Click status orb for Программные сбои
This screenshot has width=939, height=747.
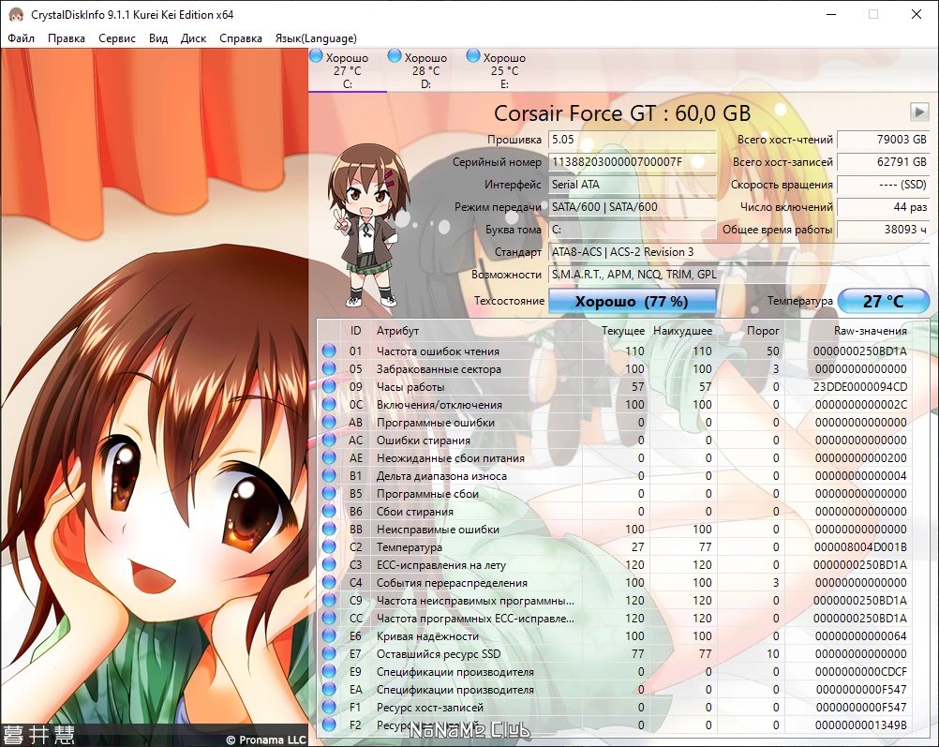[329, 494]
